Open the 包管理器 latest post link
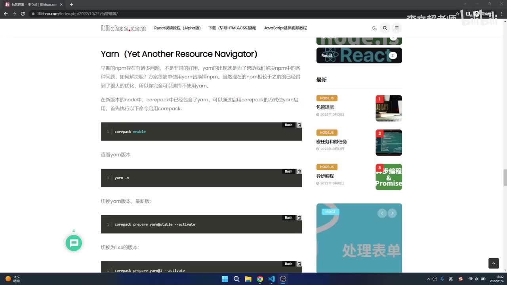Screen dimensions: 507x285 pos(325,107)
